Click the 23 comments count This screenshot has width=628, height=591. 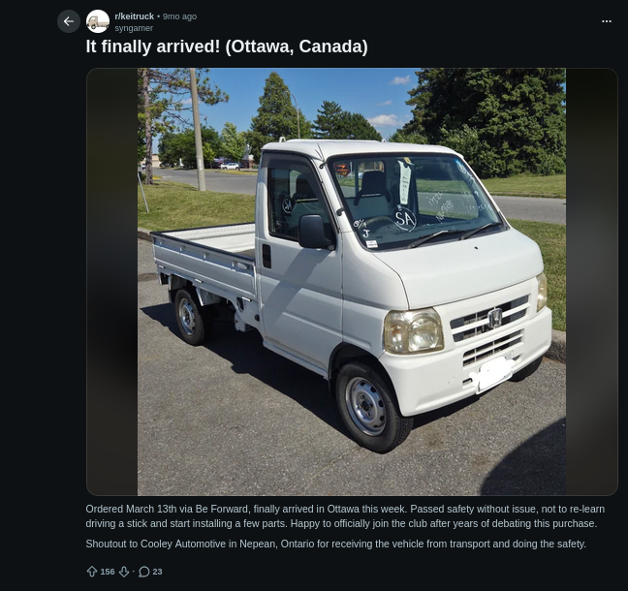pos(157,572)
